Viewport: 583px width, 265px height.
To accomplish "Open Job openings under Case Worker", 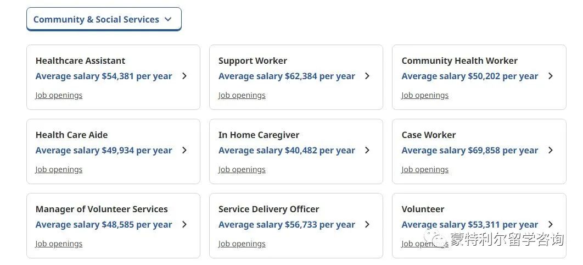I will click(x=425, y=169).
